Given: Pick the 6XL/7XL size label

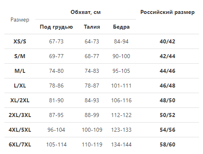Looking at the screenshot, I should coord(20,144).
